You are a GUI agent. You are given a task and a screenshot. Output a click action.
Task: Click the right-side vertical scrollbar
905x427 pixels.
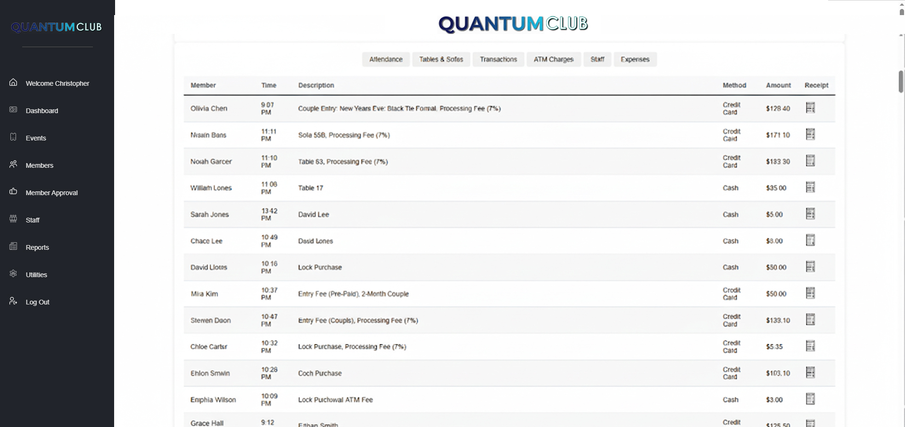[900, 85]
